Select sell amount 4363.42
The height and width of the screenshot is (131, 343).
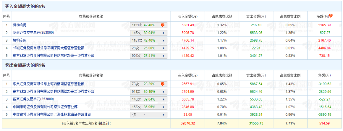pyautogui.click(x=256, y=107)
